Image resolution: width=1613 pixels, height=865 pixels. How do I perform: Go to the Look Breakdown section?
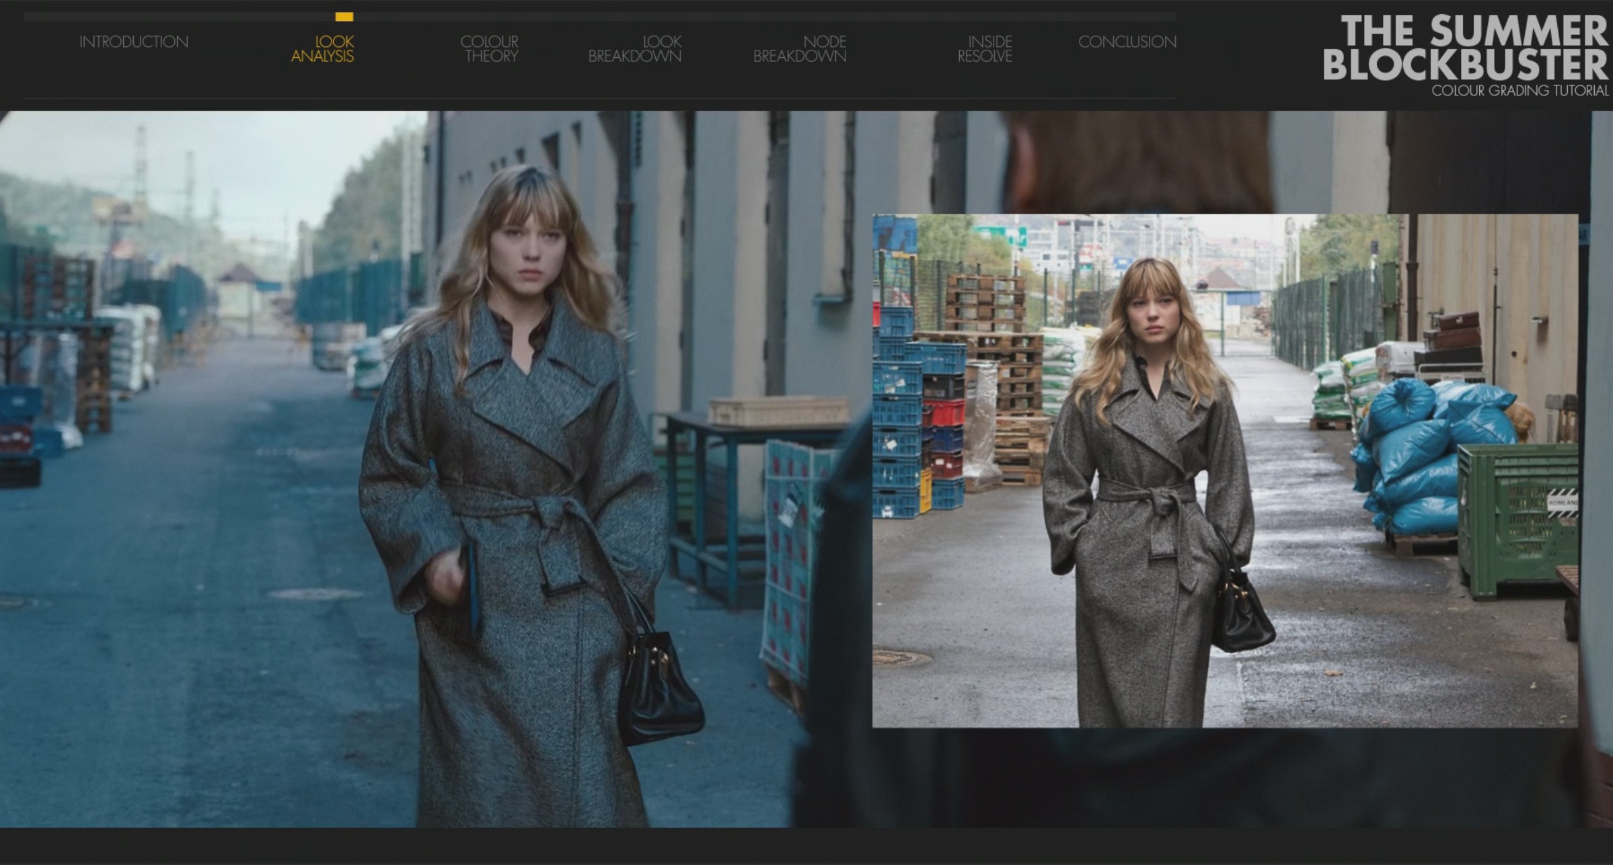coord(635,49)
